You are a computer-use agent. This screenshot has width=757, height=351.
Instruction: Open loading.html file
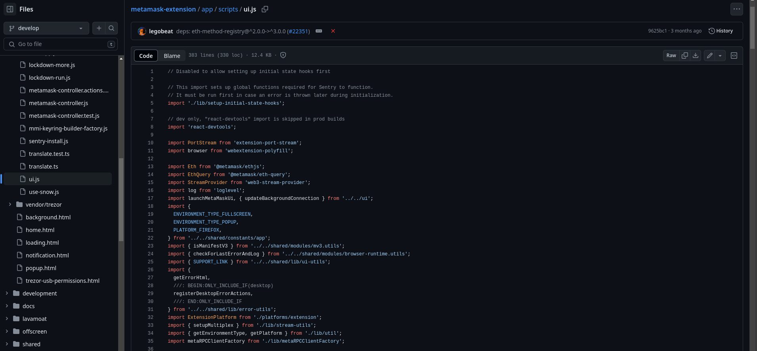(x=42, y=243)
